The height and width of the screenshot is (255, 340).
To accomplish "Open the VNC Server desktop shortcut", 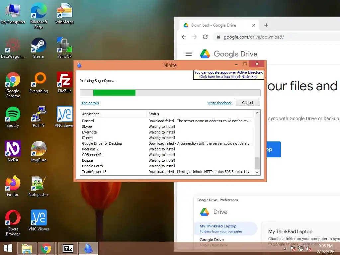I will [64, 117].
